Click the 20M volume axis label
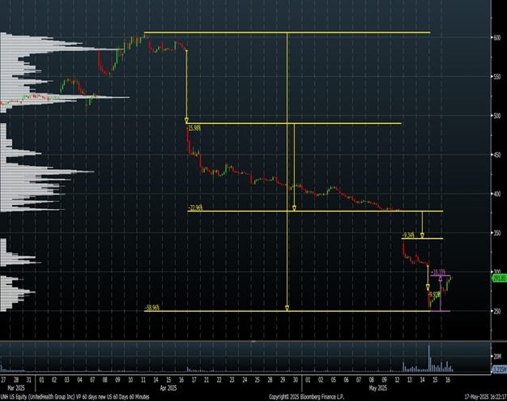507x401 pixels. click(497, 356)
